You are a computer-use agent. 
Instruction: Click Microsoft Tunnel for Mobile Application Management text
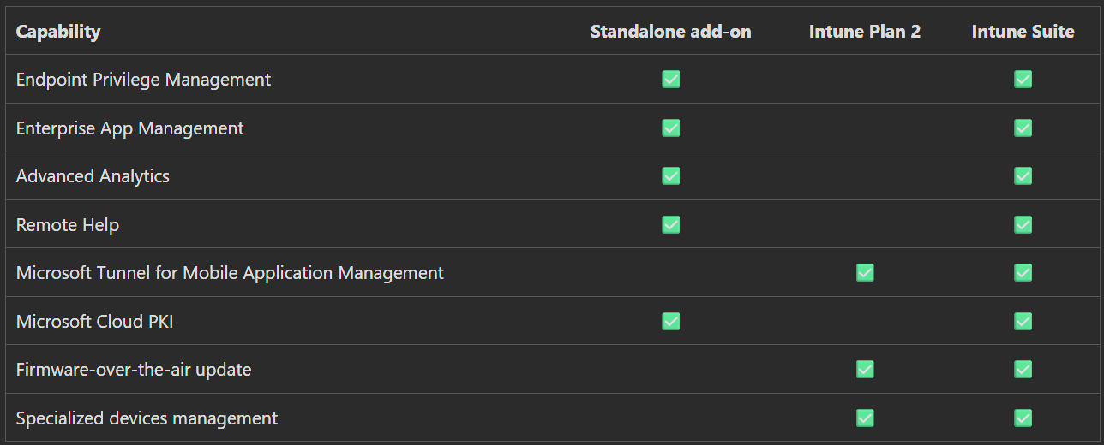click(x=230, y=273)
